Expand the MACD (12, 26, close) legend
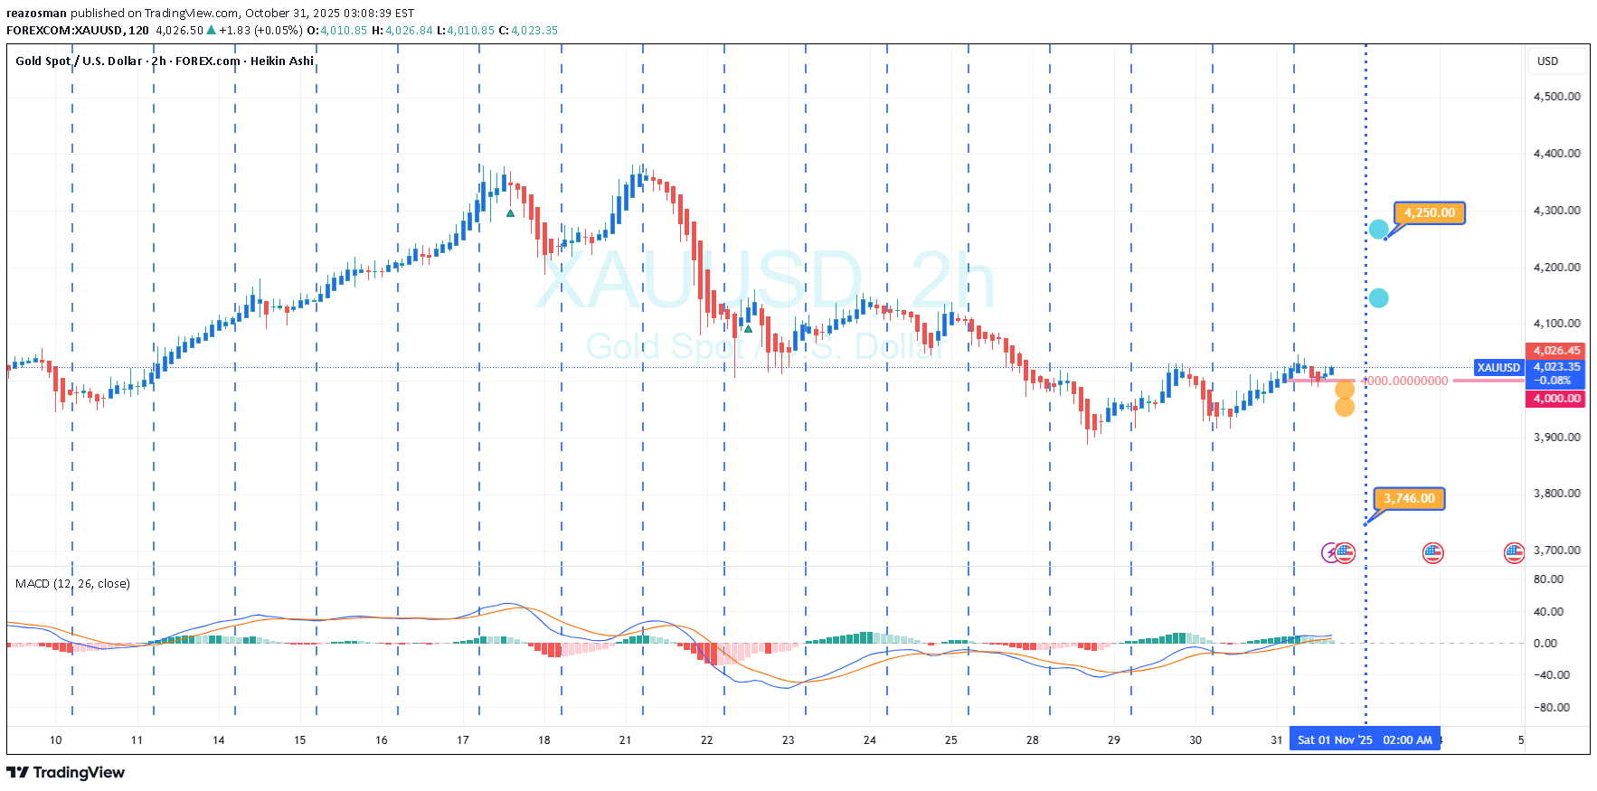Screen dimensions: 1597x791 coord(72,584)
